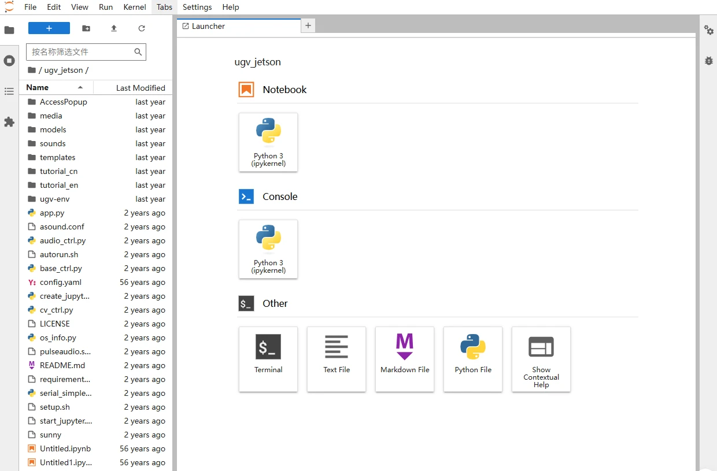Open the Table of Contents sidebar panel

9,91
